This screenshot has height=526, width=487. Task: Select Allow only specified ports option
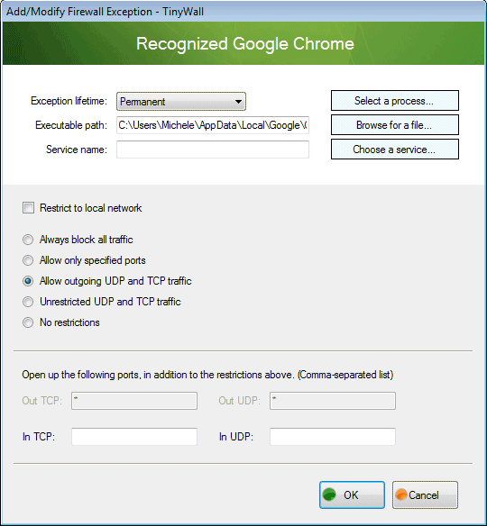28,260
